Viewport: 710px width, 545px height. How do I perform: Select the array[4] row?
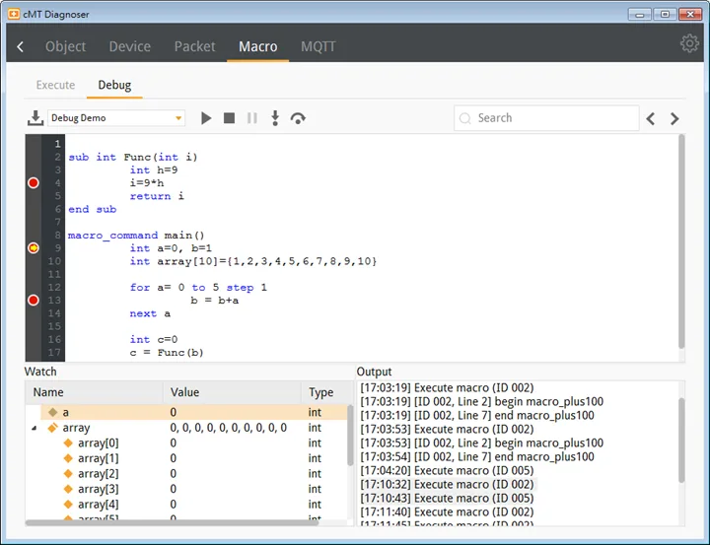(x=186, y=505)
